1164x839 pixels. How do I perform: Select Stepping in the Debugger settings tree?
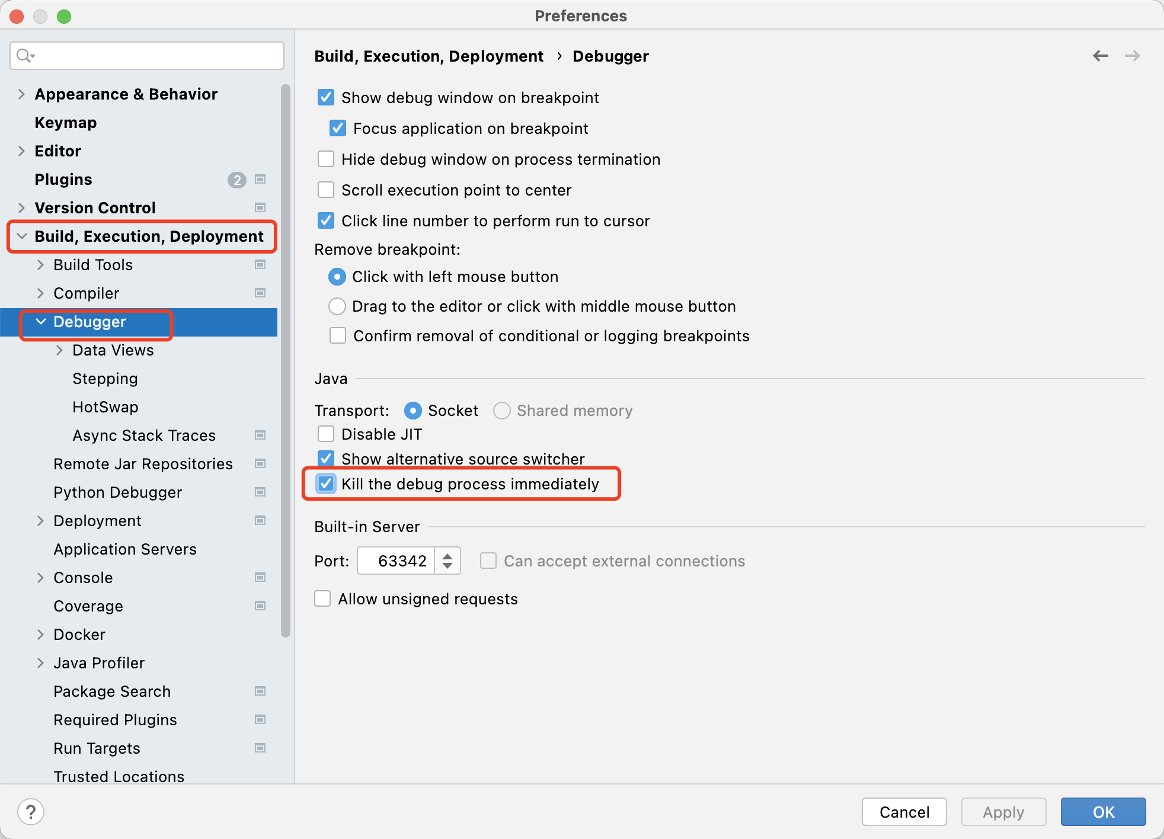coord(105,378)
